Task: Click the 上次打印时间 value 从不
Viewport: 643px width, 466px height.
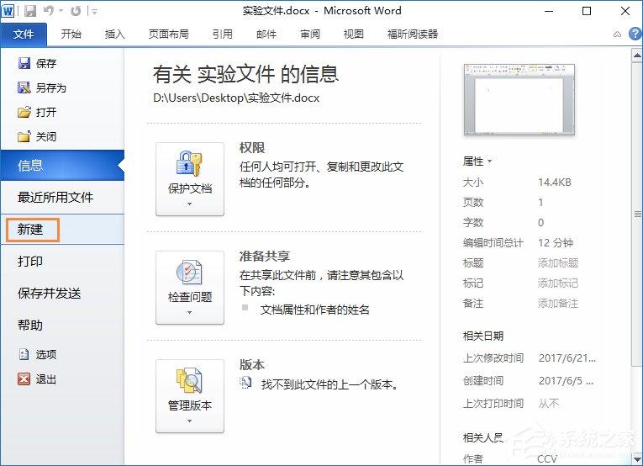Action: pyautogui.click(x=549, y=404)
